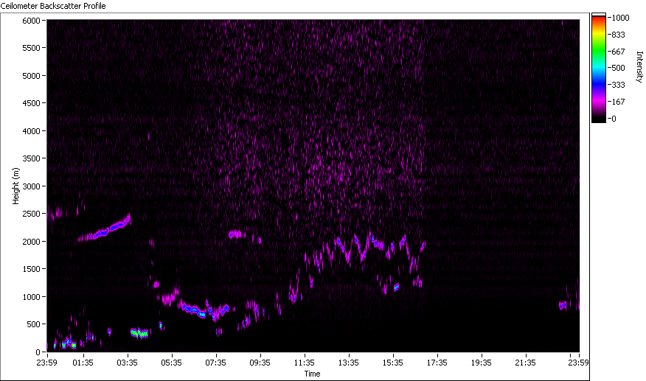This screenshot has height=381, width=646.
Task: Click the 167 intensity scale value
Action: click(619, 102)
